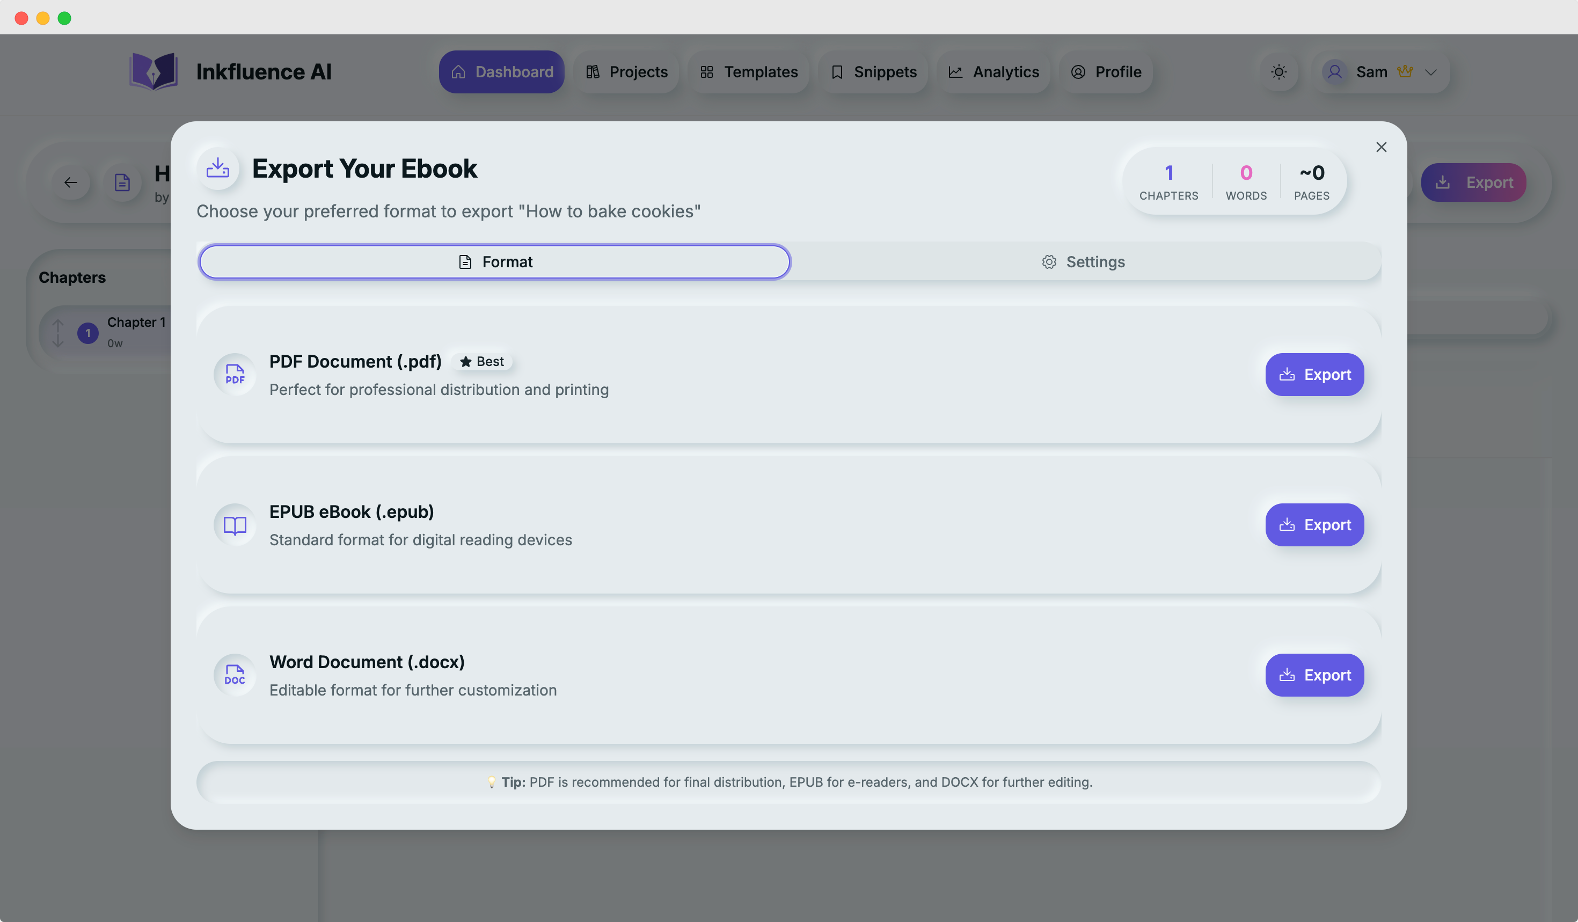The image size is (1578, 922).
Task: Switch to the Settings tab
Action: 1083,262
